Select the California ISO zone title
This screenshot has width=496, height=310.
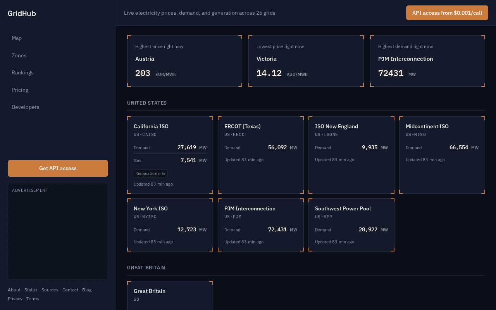(151, 126)
